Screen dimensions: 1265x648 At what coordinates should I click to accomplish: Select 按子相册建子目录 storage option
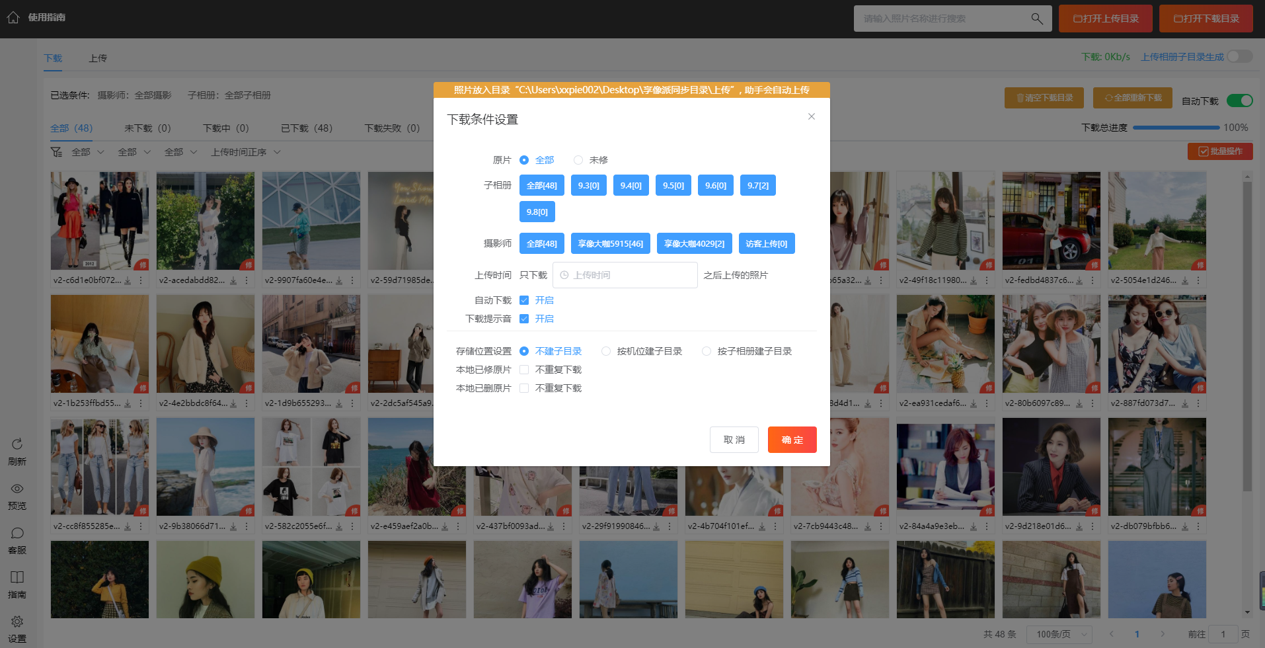point(707,351)
